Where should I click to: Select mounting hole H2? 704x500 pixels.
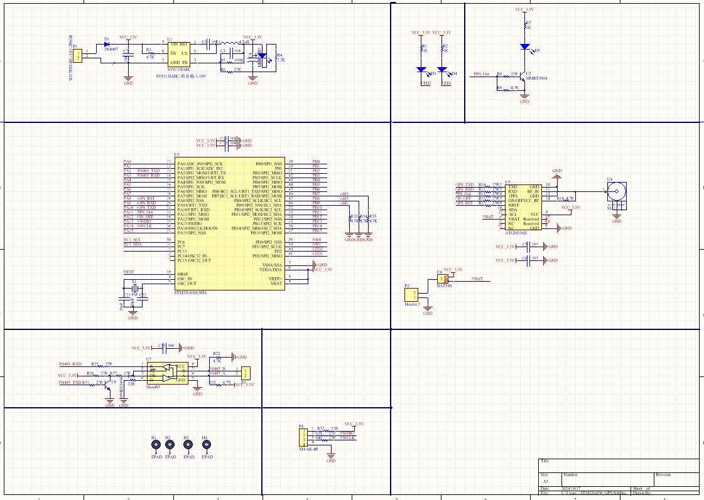pos(170,445)
